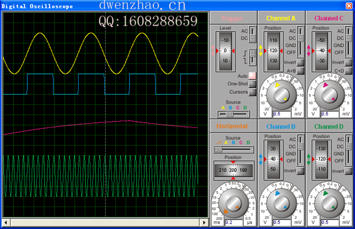Select source A in trigger Source
Screen dimensions: 355x229
[x=223, y=108]
